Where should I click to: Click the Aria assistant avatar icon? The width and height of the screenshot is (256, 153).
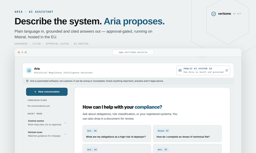coord(29,70)
